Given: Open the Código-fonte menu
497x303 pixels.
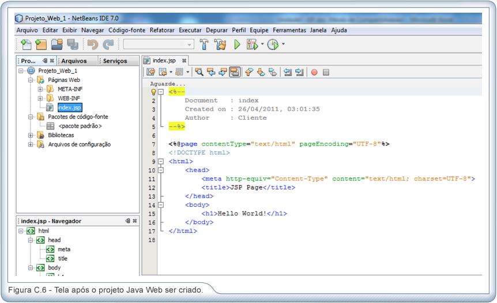Looking at the screenshot, I should coord(127,30).
